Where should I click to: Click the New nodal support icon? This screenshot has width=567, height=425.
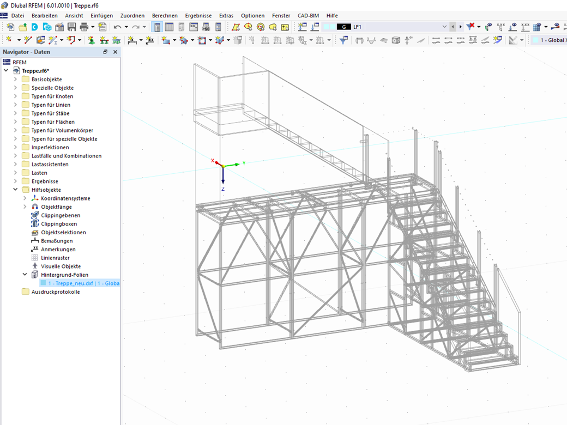pos(92,40)
